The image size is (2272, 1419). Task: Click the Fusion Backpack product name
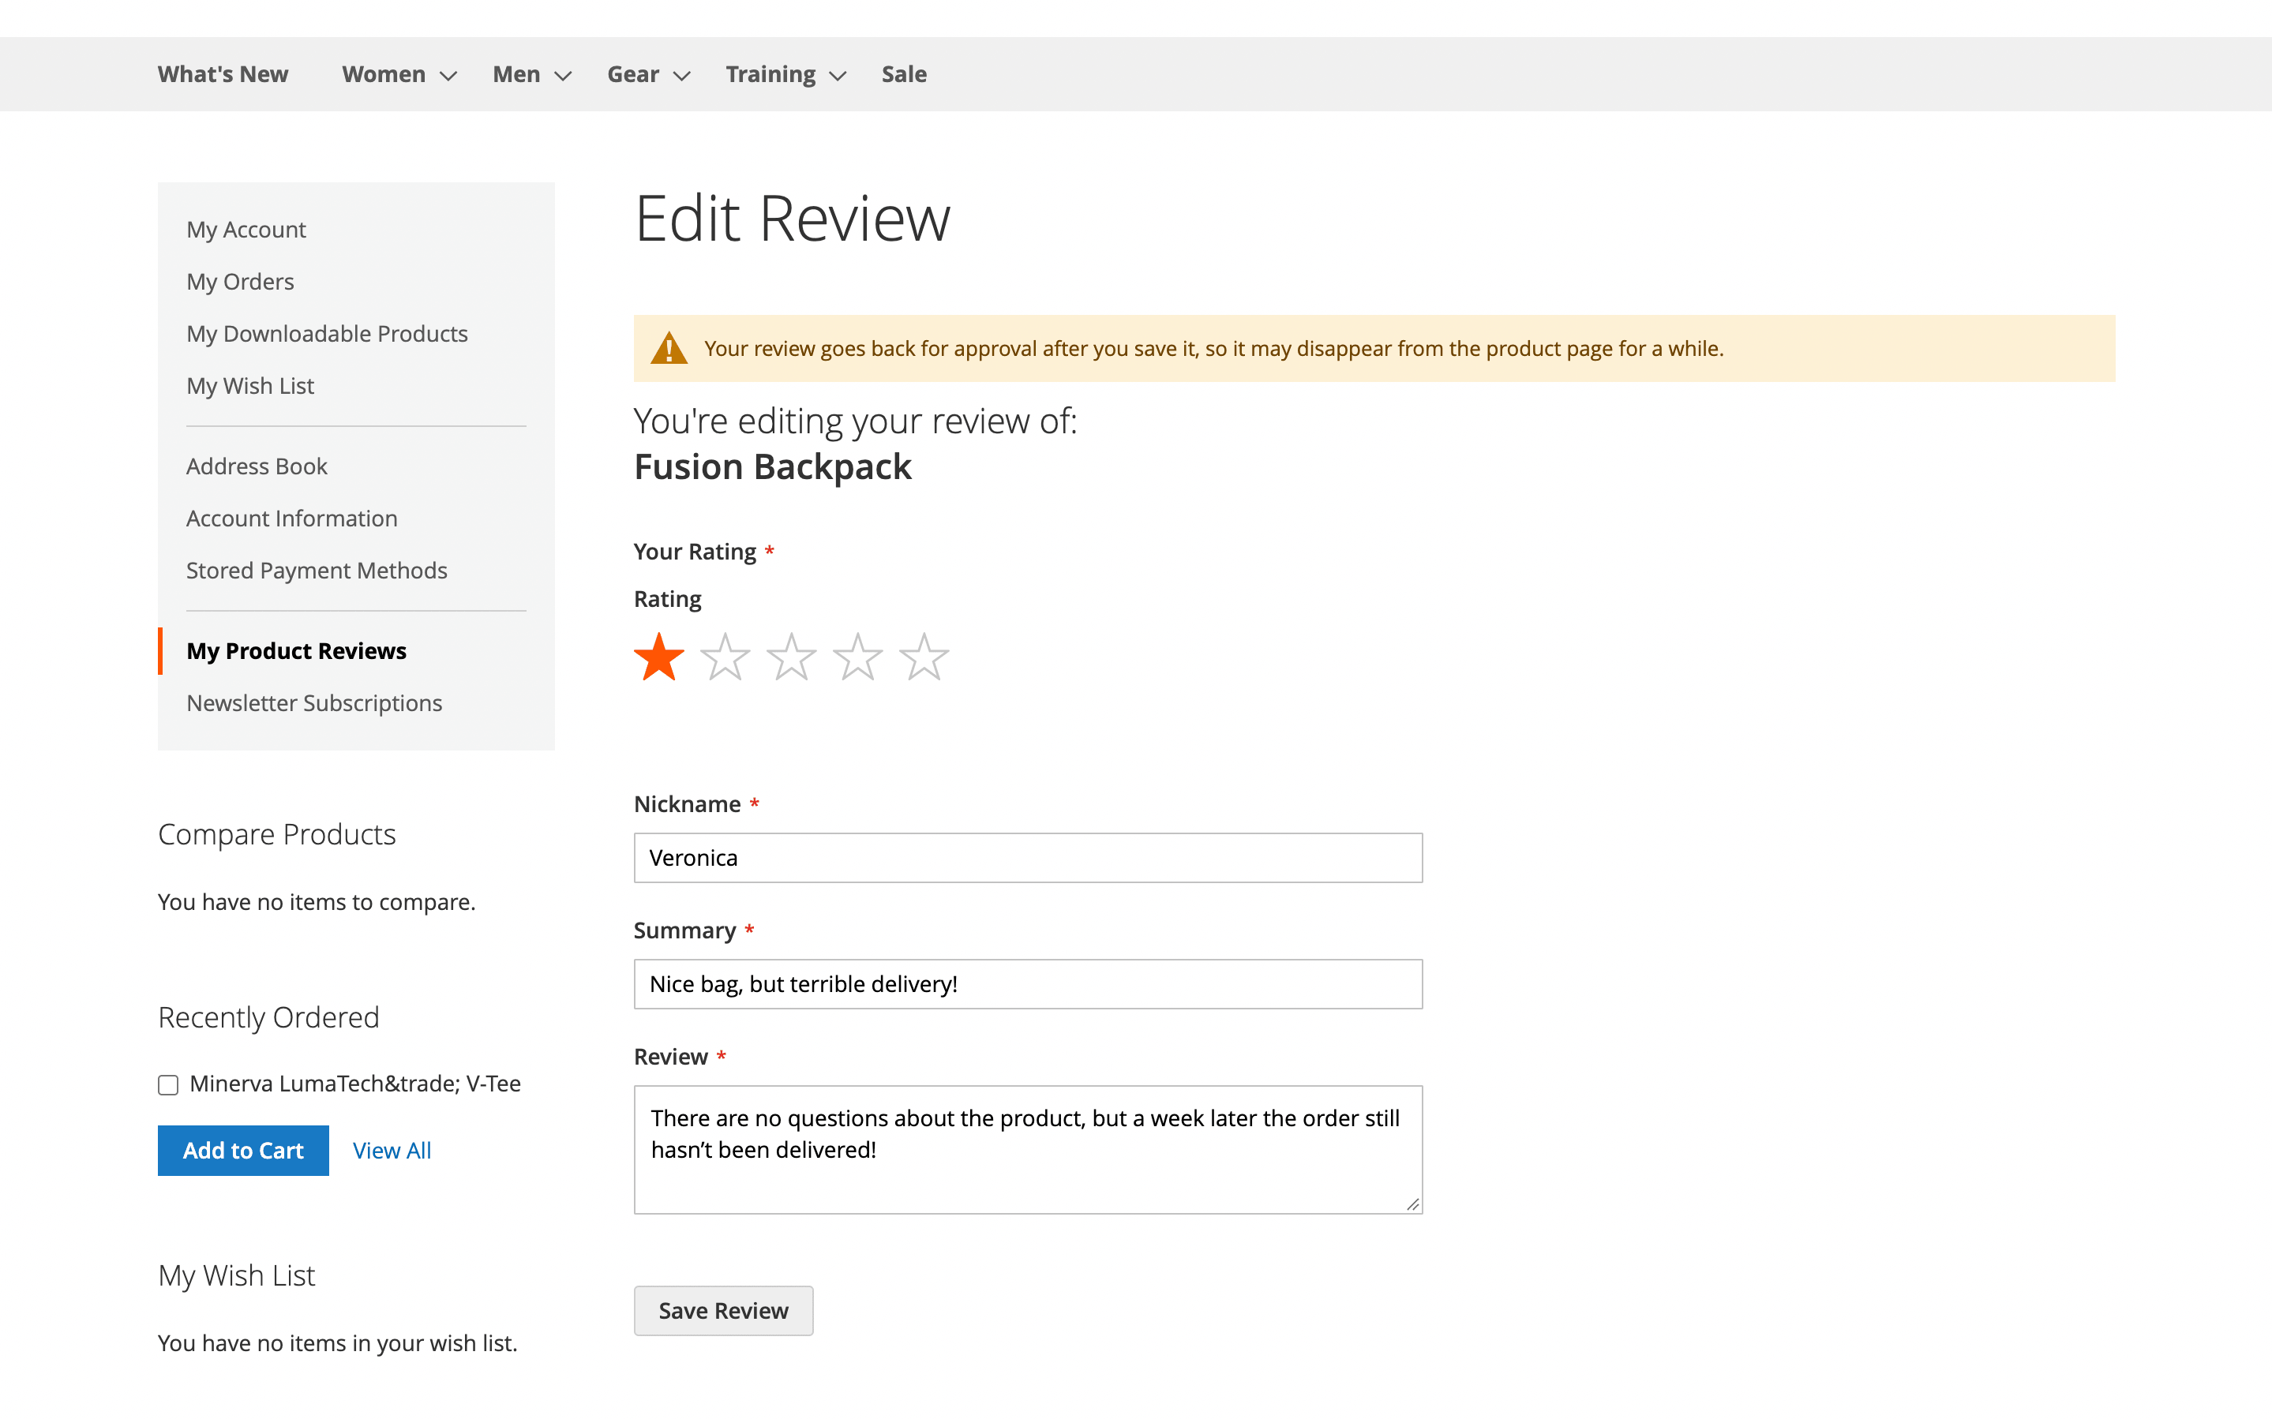coord(772,467)
